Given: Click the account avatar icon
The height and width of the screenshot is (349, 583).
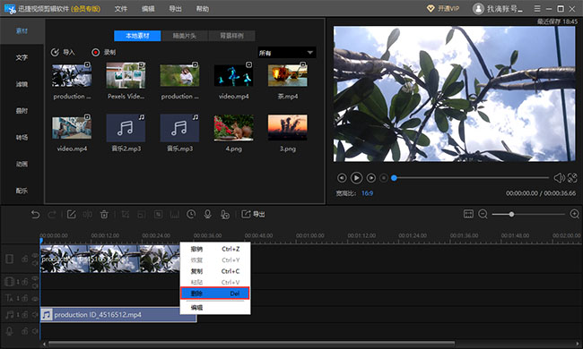Looking at the screenshot, I should click(478, 9).
